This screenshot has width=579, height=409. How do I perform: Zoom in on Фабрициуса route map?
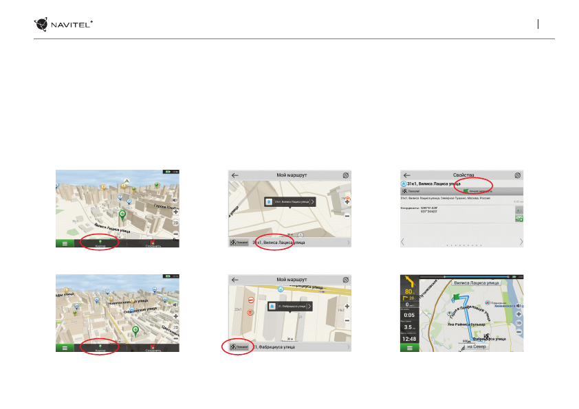[347, 307]
